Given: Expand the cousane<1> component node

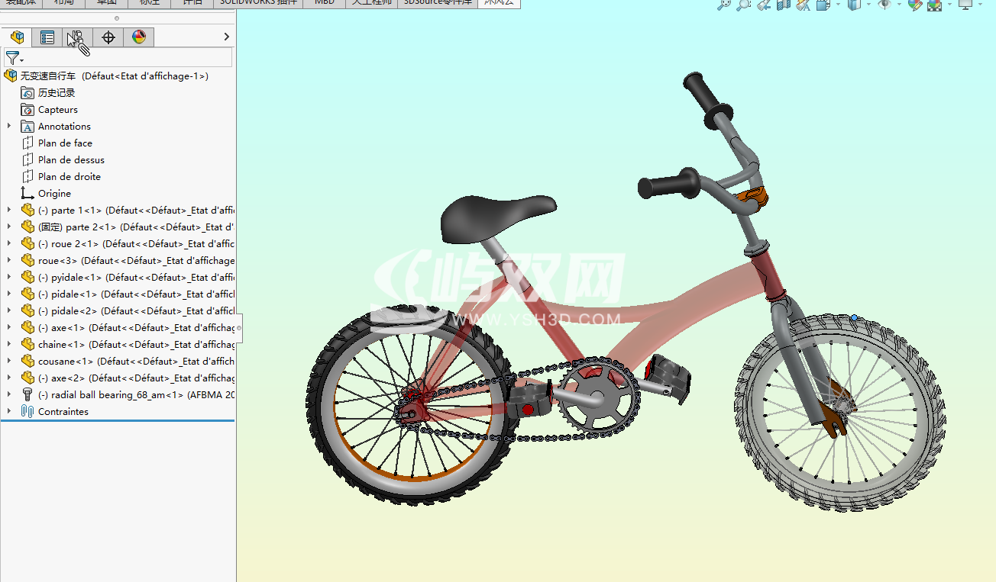Looking at the screenshot, I should (9, 361).
